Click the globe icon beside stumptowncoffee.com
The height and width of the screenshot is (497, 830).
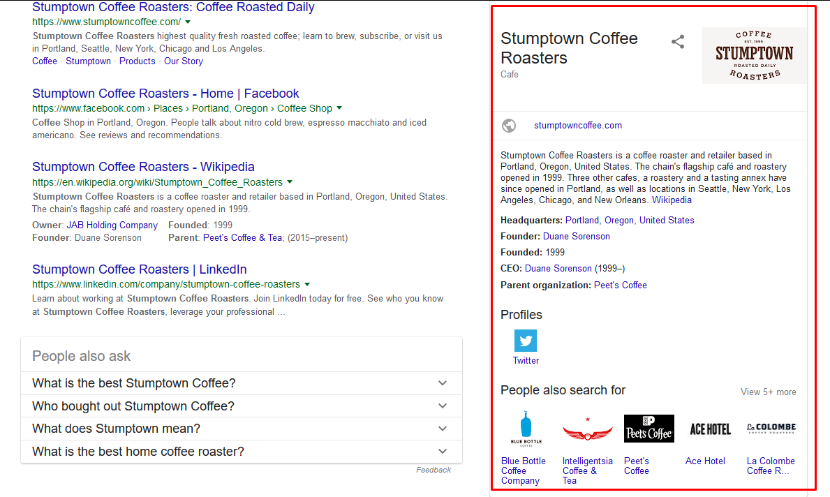[509, 126]
